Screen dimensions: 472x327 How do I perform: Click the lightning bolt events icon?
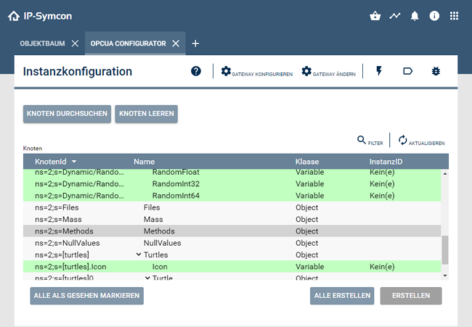tap(378, 71)
